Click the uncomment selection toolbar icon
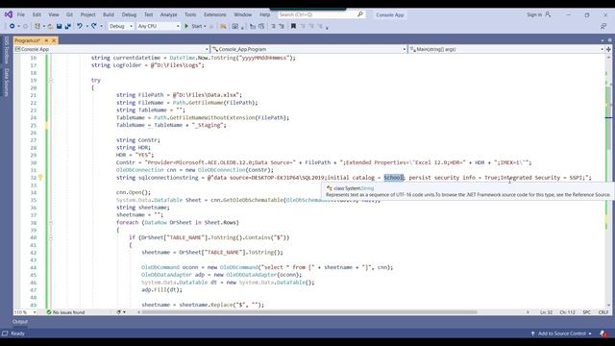 (282, 26)
